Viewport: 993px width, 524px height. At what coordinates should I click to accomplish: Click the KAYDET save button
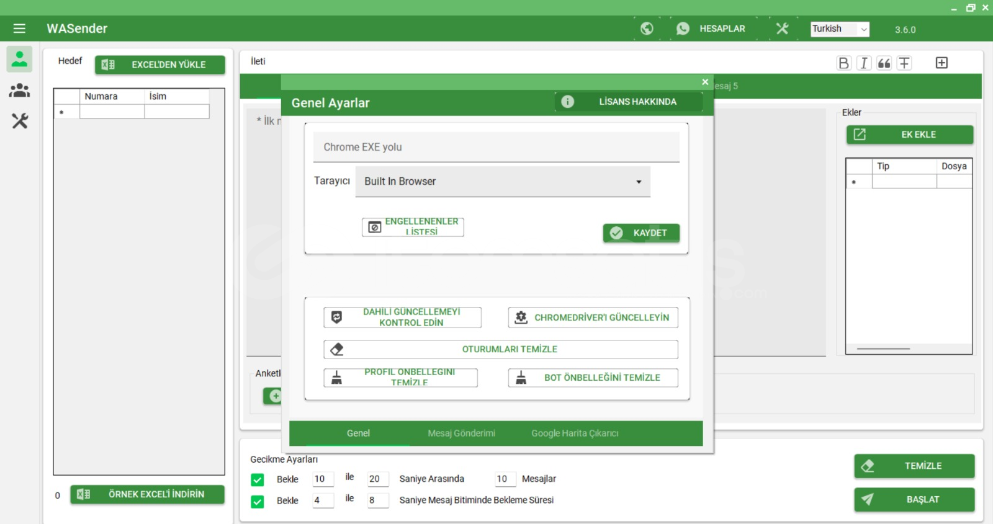click(x=641, y=233)
